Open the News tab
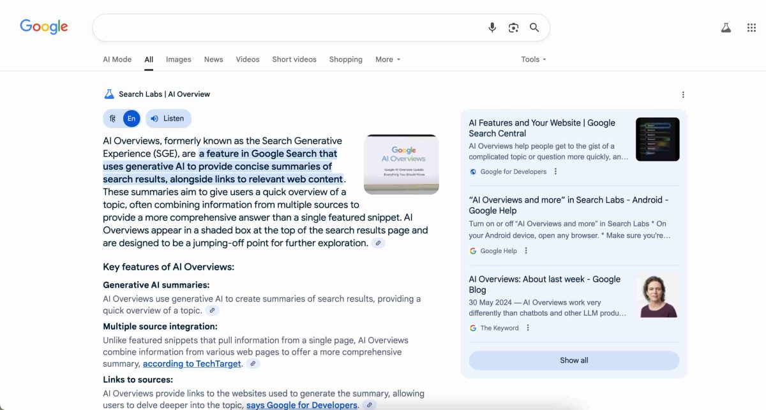 tap(214, 59)
